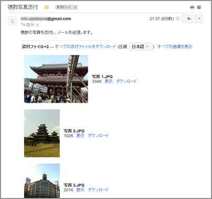Click the sender avatar icon
The image size is (212, 199).
pyautogui.click(x=13, y=21)
